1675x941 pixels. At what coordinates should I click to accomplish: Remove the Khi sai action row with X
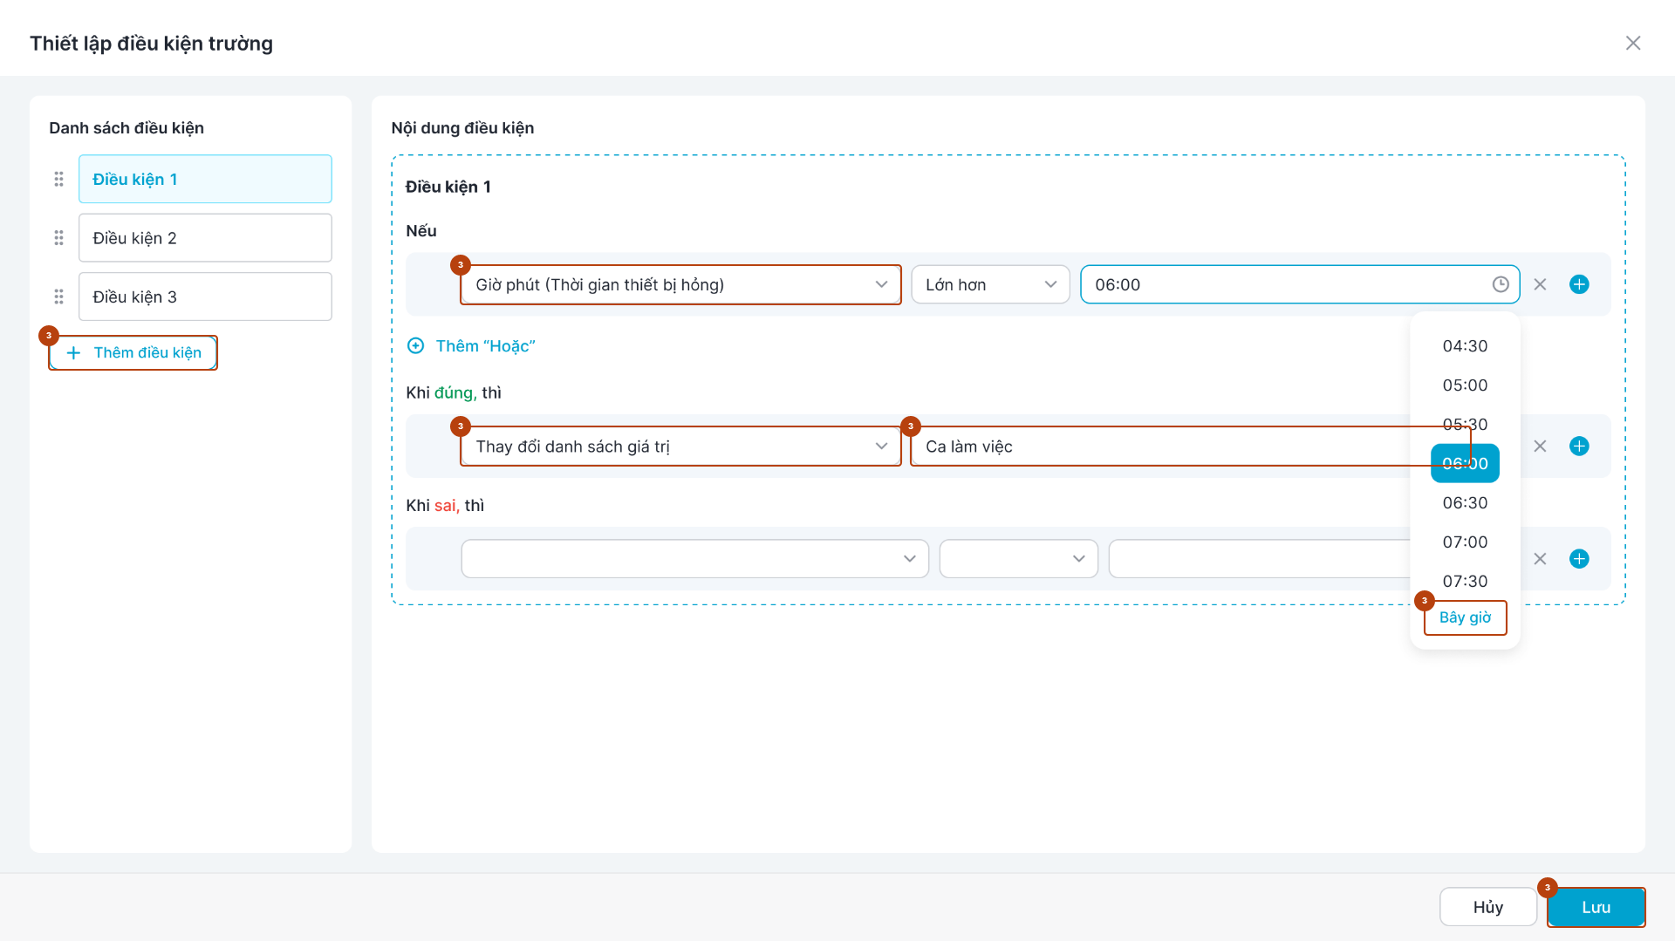[1540, 559]
